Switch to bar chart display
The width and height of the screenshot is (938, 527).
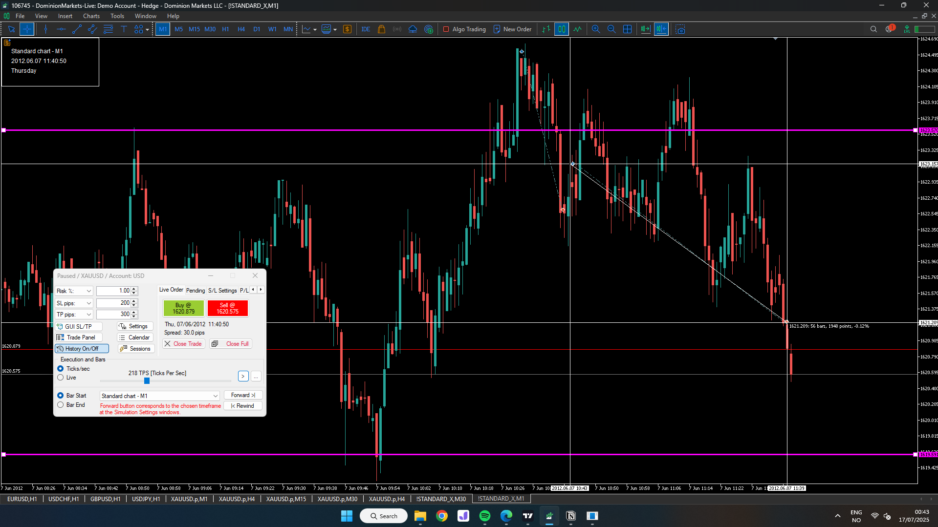[x=546, y=29]
